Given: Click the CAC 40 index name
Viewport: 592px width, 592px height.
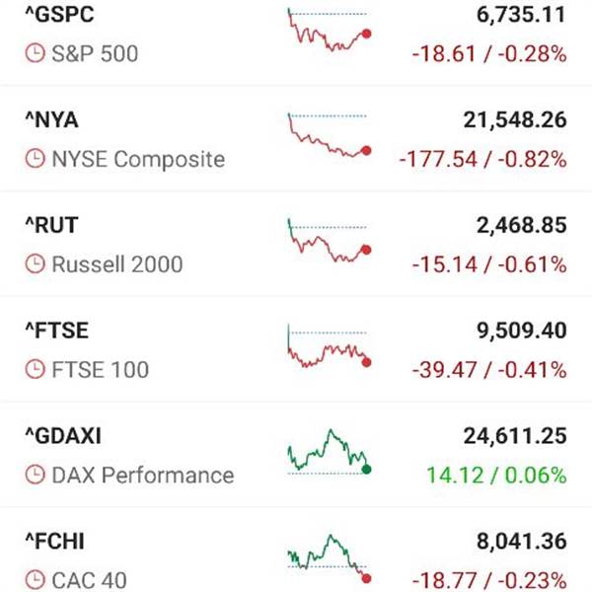Looking at the screenshot, I should point(88,581).
